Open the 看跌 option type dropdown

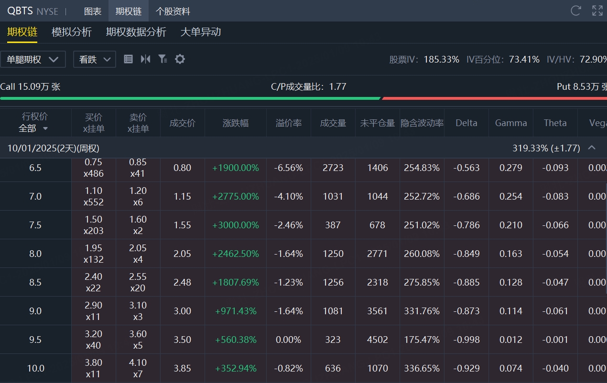point(95,59)
